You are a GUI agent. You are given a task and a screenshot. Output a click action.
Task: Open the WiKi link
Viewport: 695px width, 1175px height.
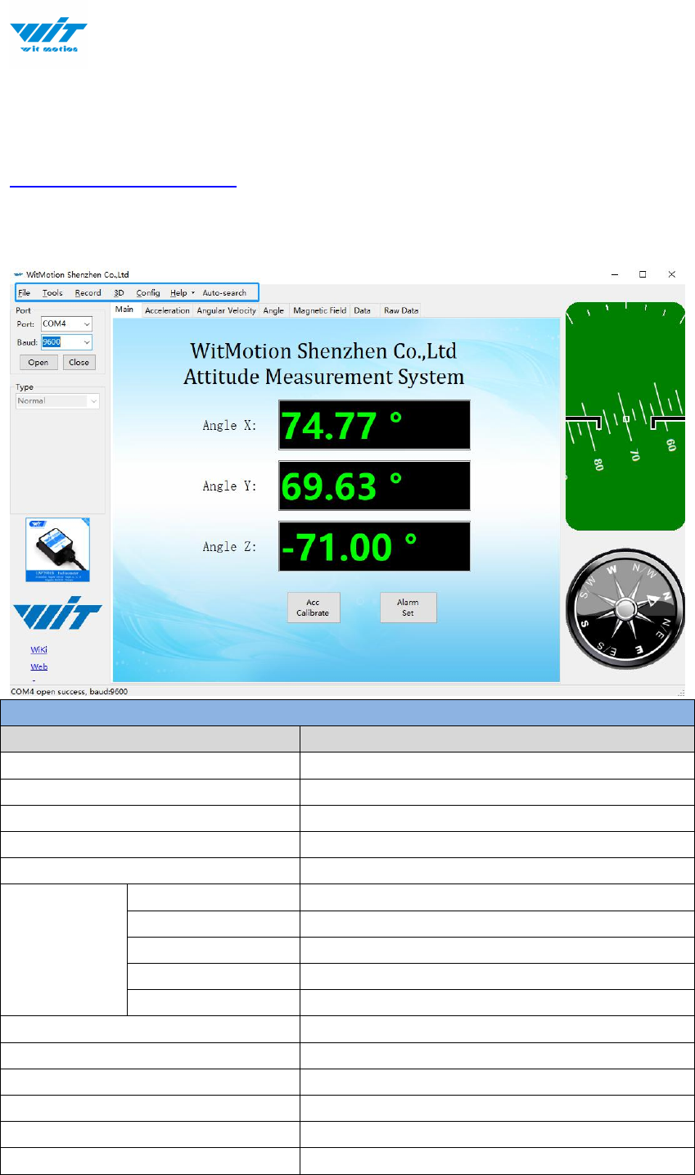[38, 649]
